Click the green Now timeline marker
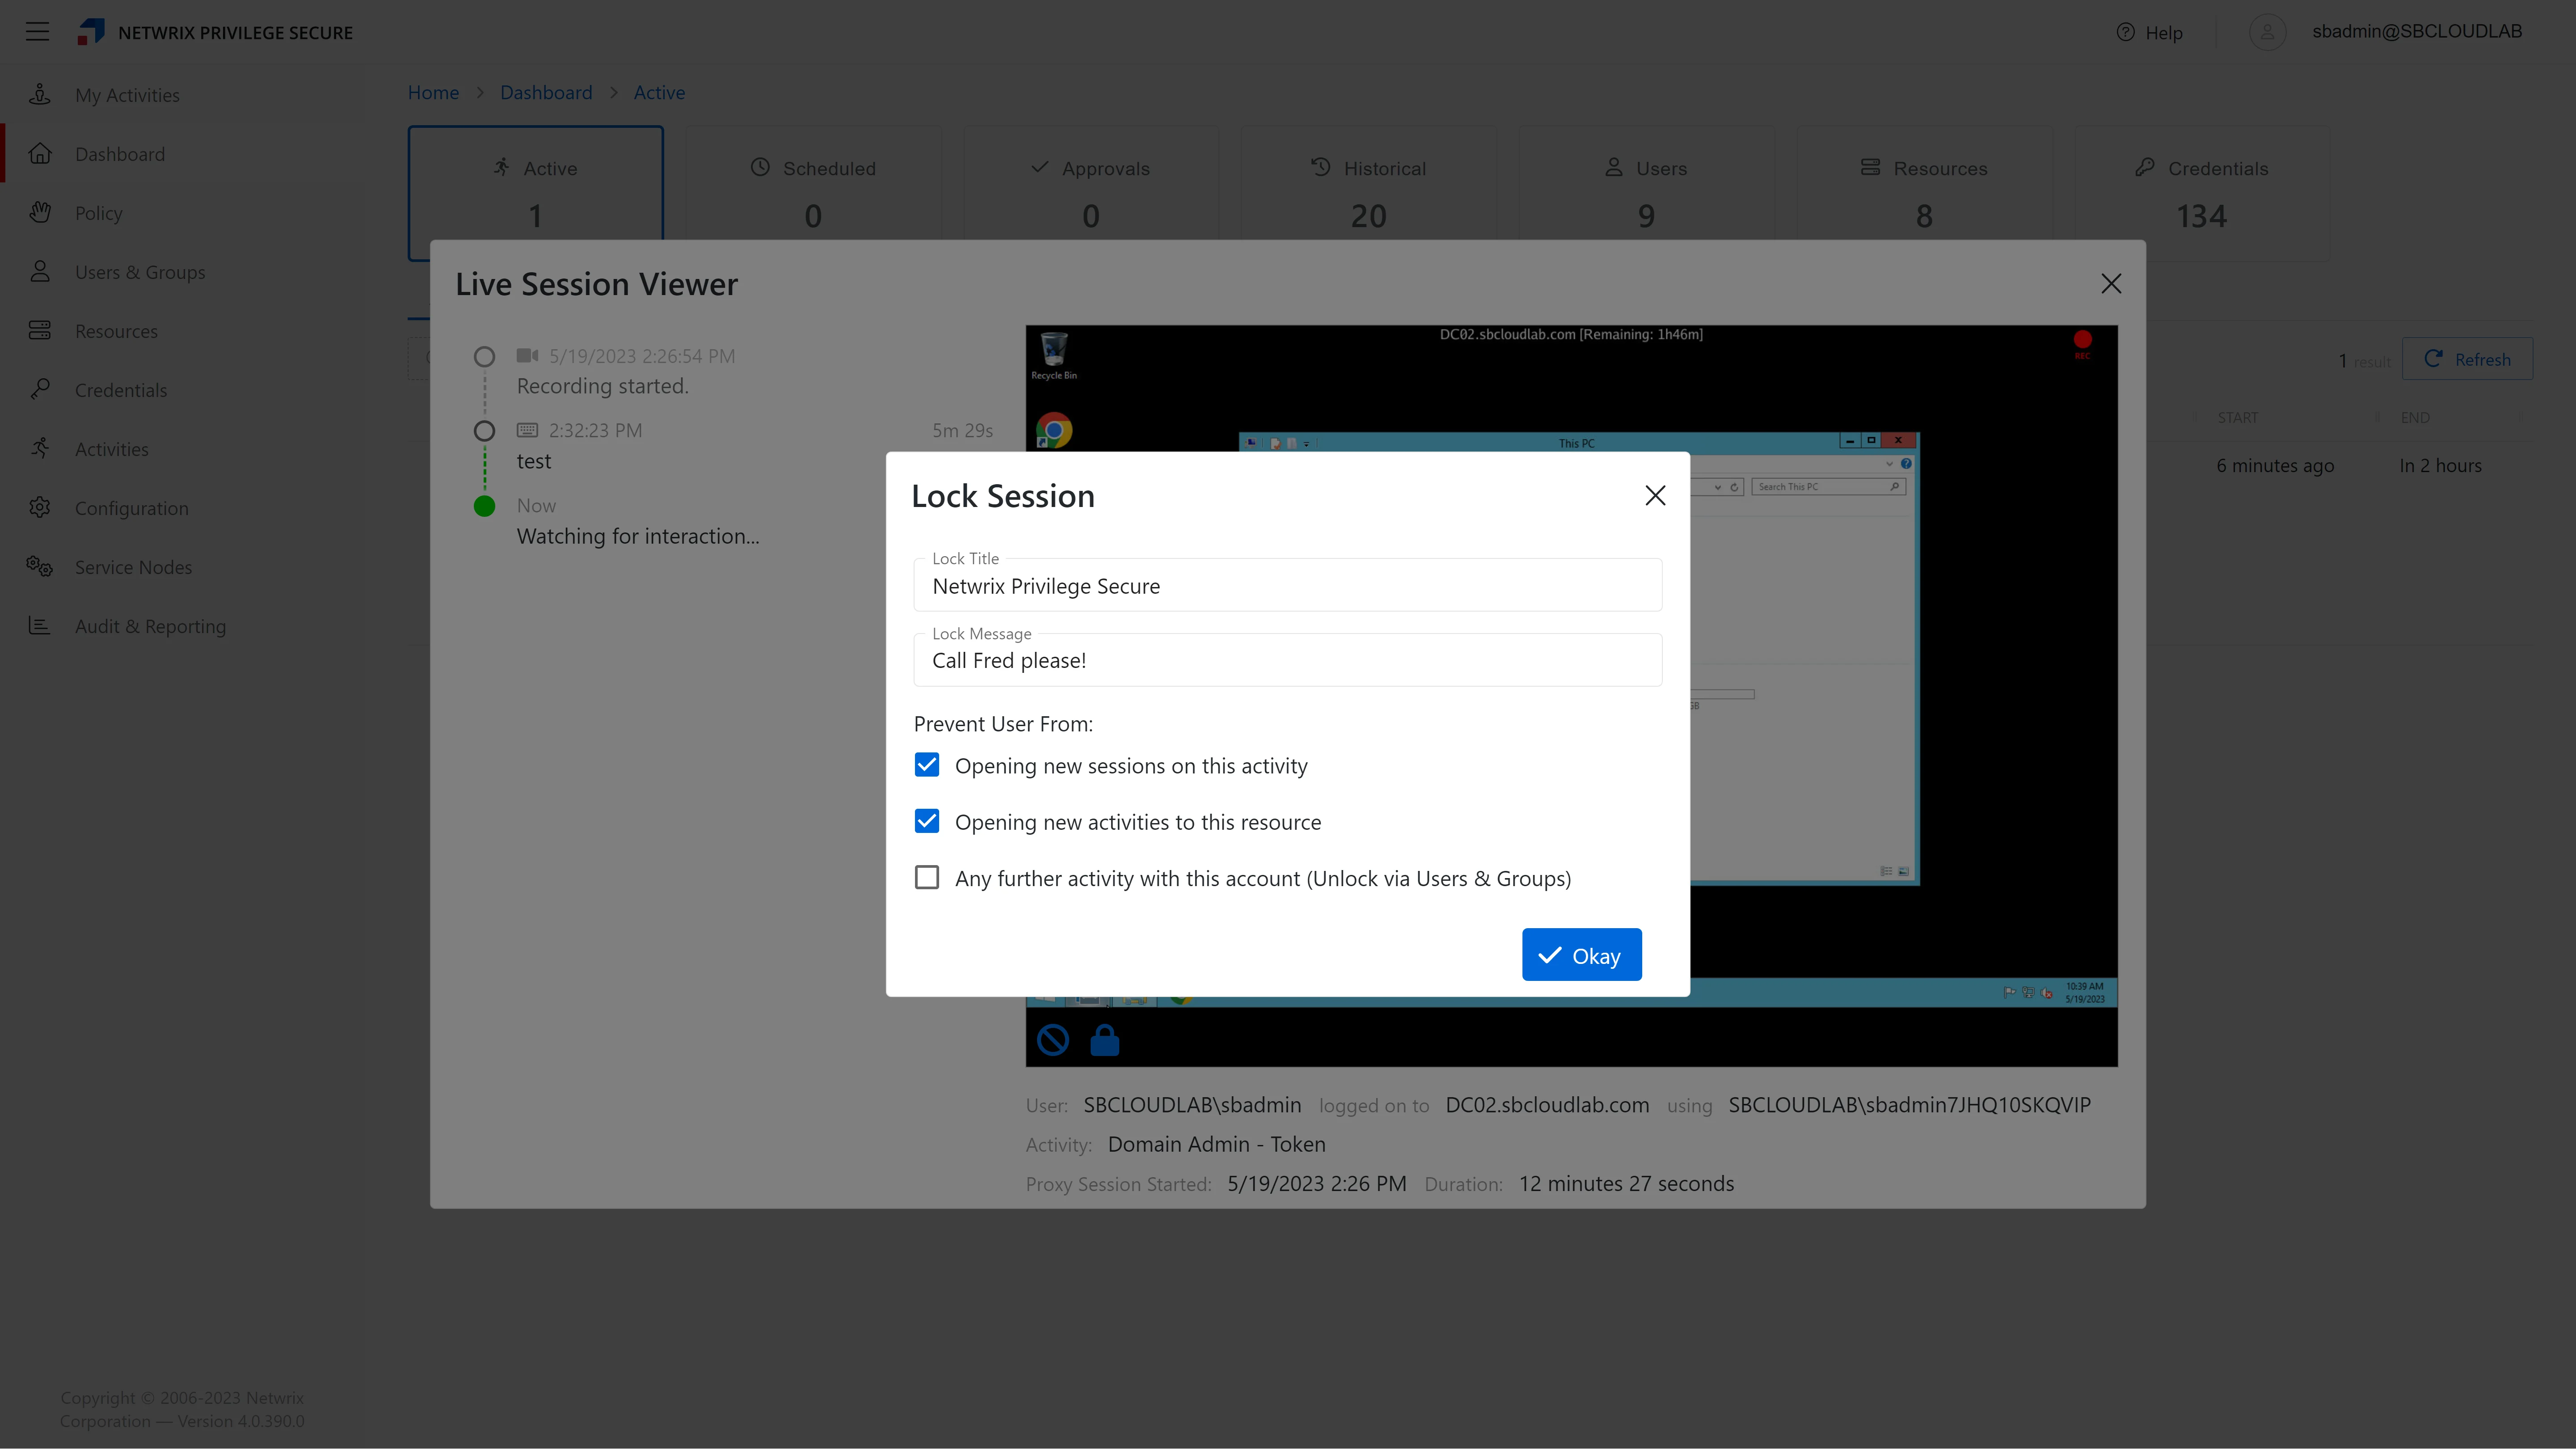The height and width of the screenshot is (1449, 2576). tap(484, 506)
